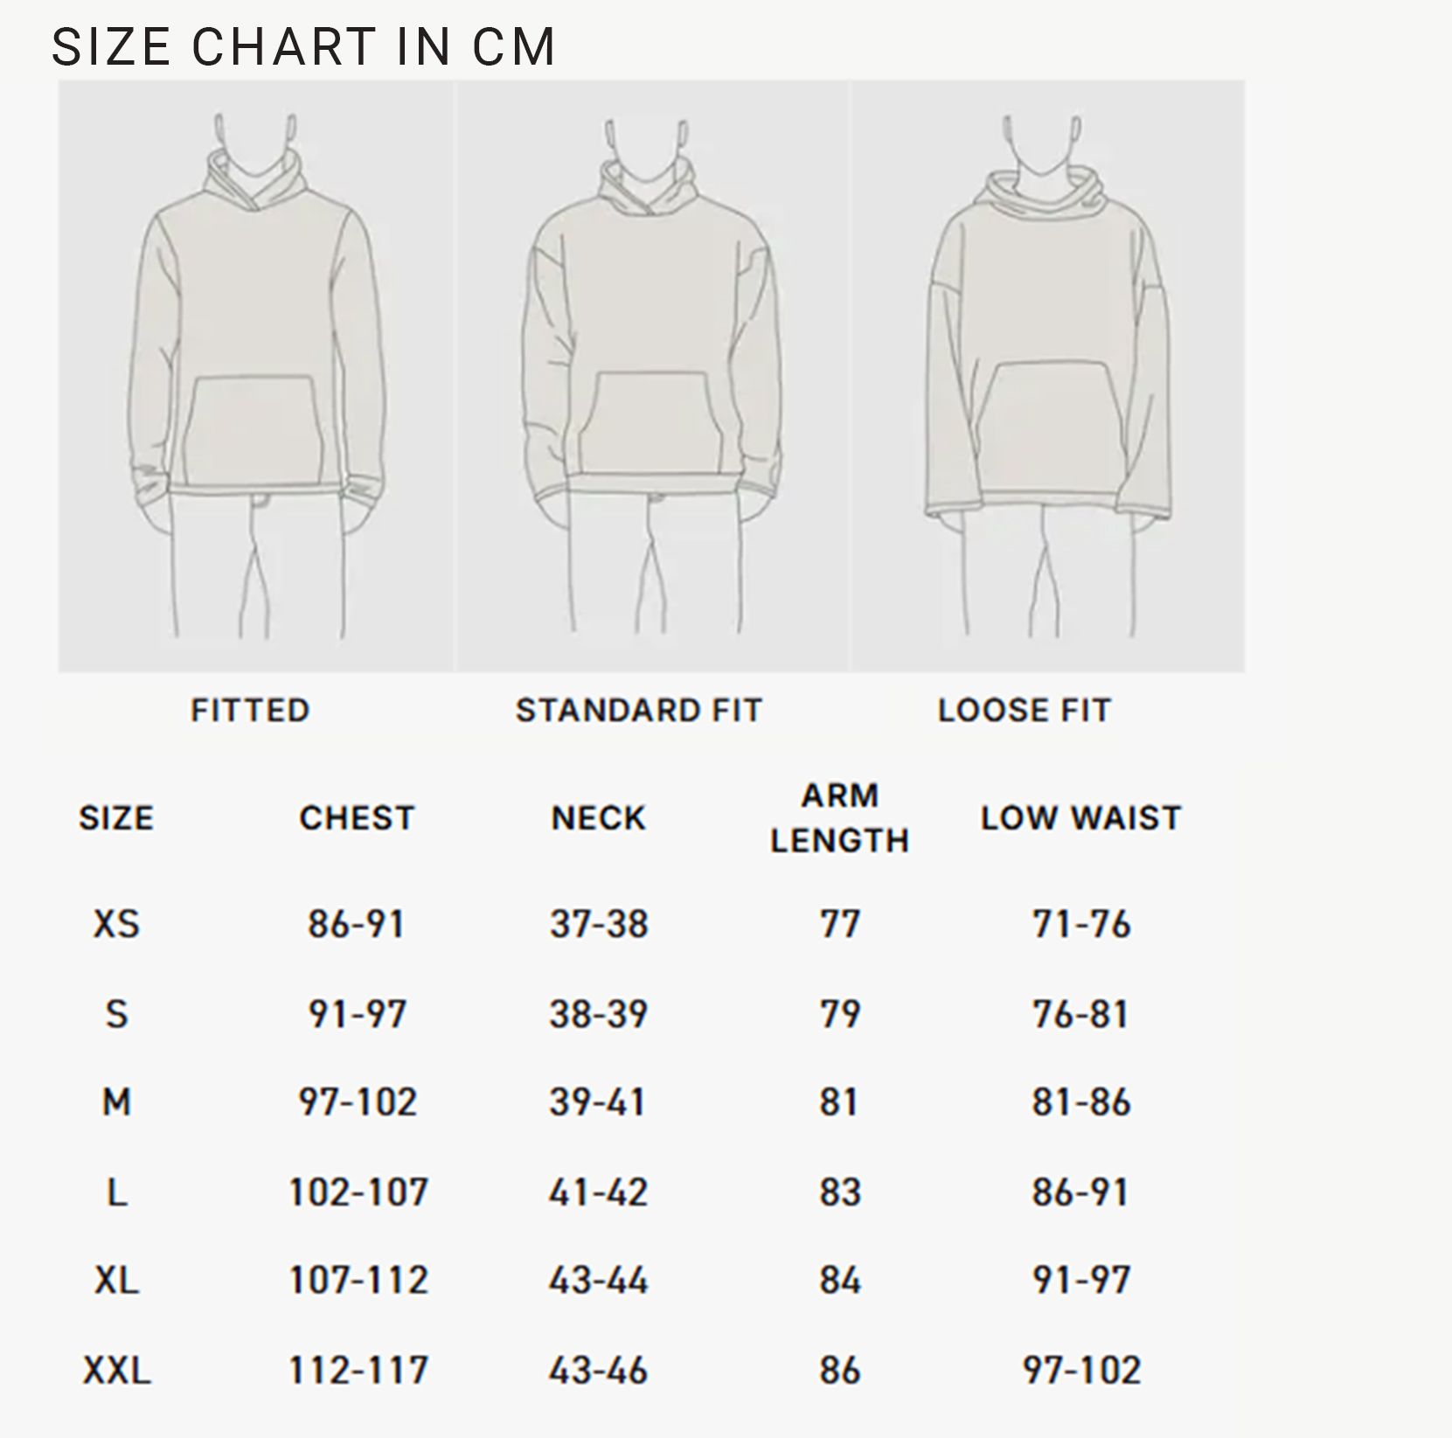
Task: Click the LOW WAIST column header
Action: click(x=1081, y=818)
